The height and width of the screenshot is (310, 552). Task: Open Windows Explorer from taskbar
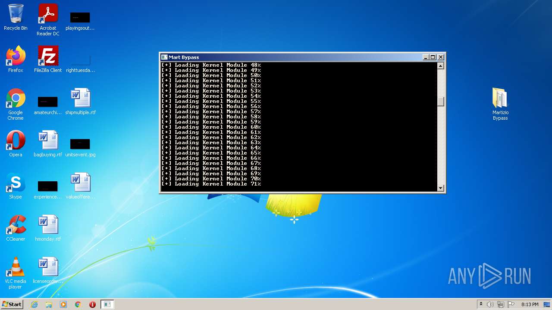49,304
